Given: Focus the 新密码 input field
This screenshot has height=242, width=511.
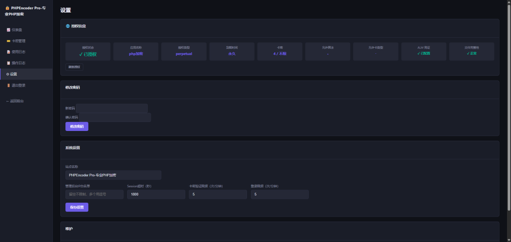Looking at the screenshot, I should 112,108.
